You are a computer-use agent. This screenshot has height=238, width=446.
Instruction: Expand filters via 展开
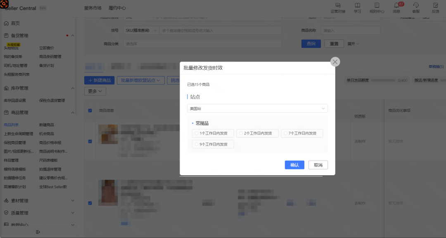coord(353,44)
